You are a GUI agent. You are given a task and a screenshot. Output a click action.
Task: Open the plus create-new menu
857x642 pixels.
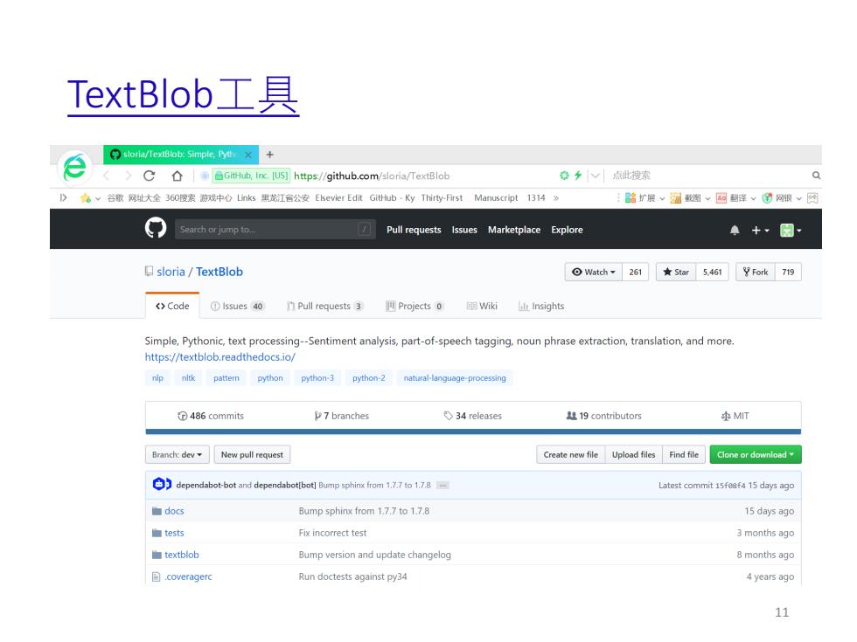(760, 231)
